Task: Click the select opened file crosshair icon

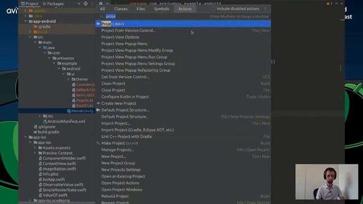Action: [x=86, y=3]
